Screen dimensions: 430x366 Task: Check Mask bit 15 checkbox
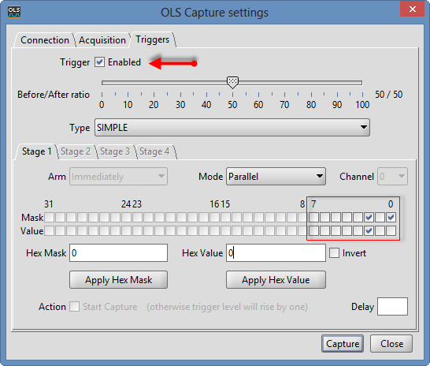[x=225, y=218]
